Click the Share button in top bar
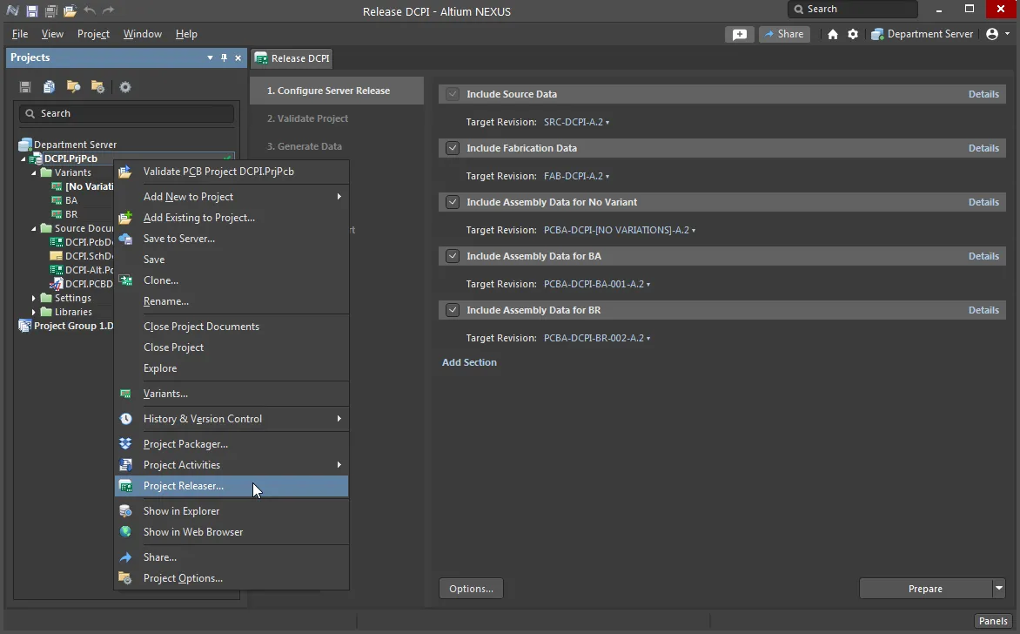 tap(784, 35)
